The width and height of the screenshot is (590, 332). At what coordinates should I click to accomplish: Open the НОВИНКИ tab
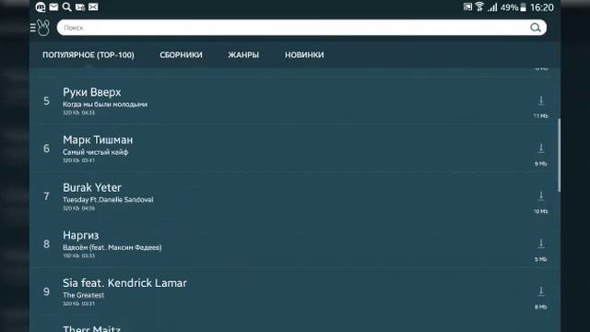[304, 55]
